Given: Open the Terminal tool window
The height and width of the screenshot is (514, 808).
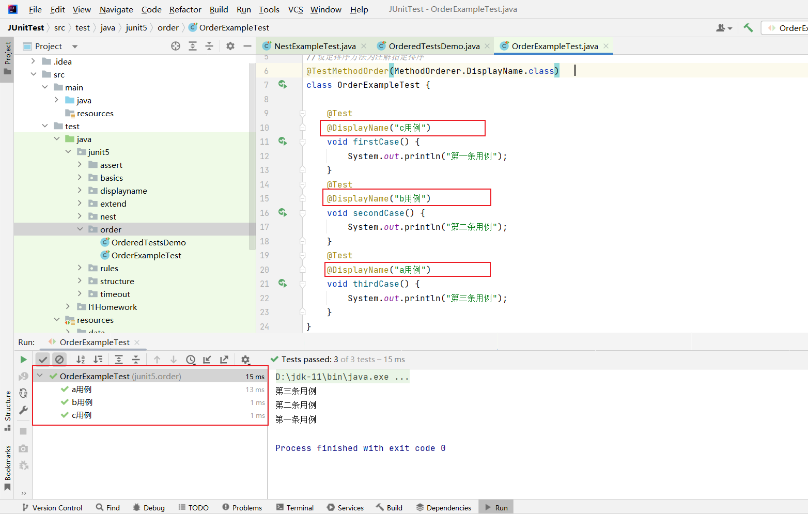Looking at the screenshot, I should pos(294,508).
